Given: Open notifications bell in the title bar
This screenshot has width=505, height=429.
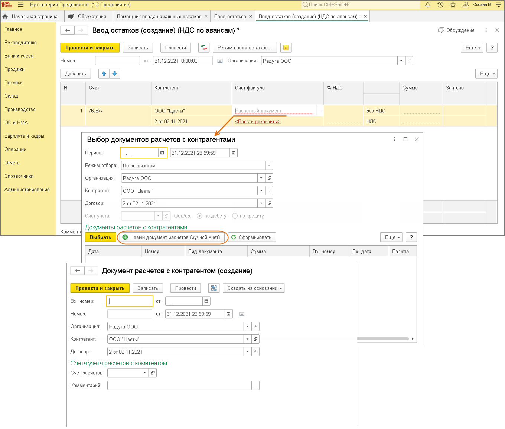Looking at the screenshot, I should (428, 5).
